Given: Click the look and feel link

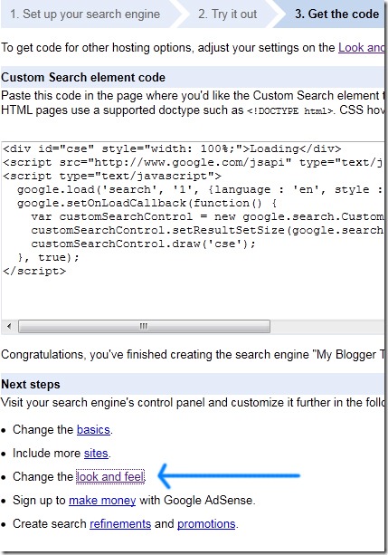Looking at the screenshot, I should [x=110, y=476].
